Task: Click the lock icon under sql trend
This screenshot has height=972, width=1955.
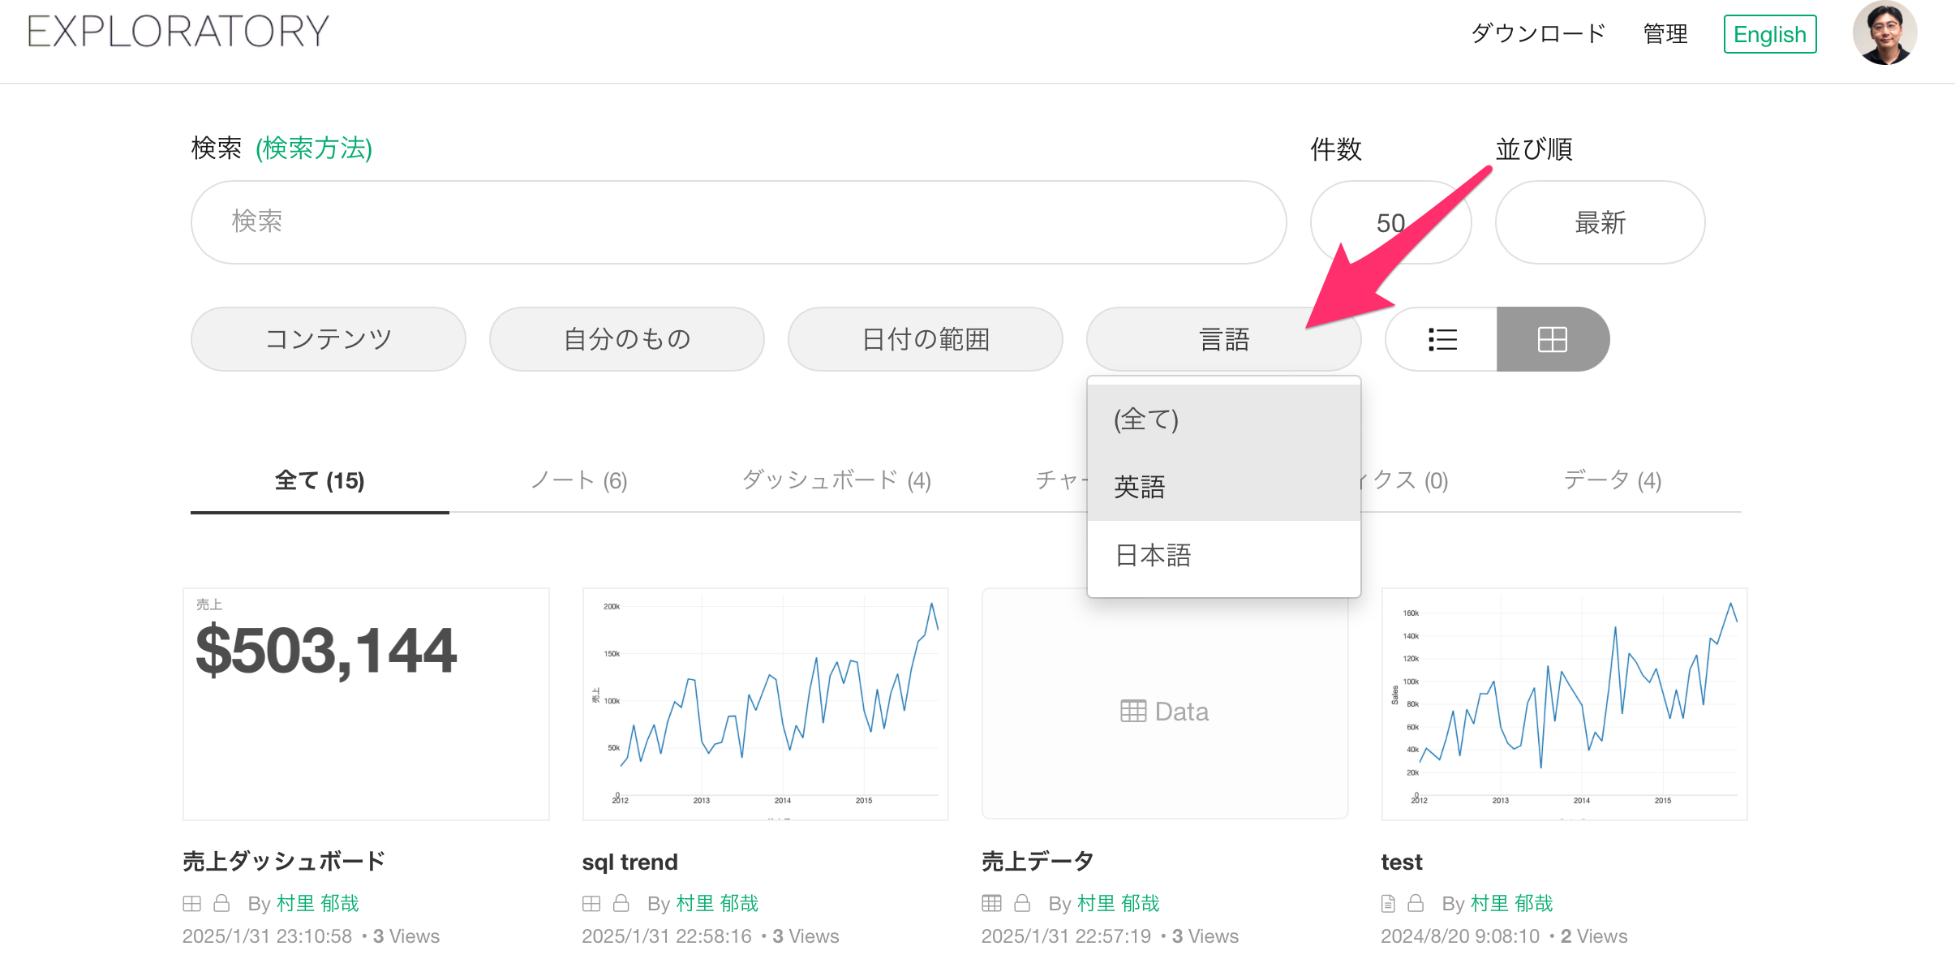Action: pyautogui.click(x=621, y=903)
